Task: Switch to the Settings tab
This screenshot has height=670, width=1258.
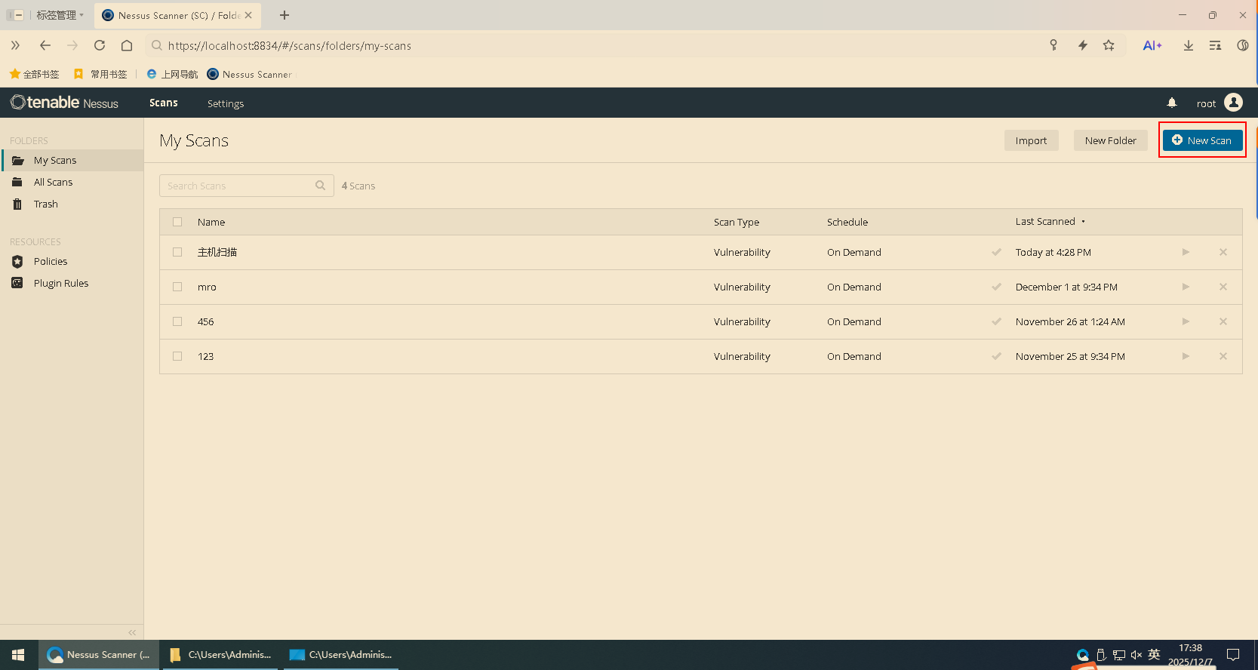Action: tap(226, 103)
